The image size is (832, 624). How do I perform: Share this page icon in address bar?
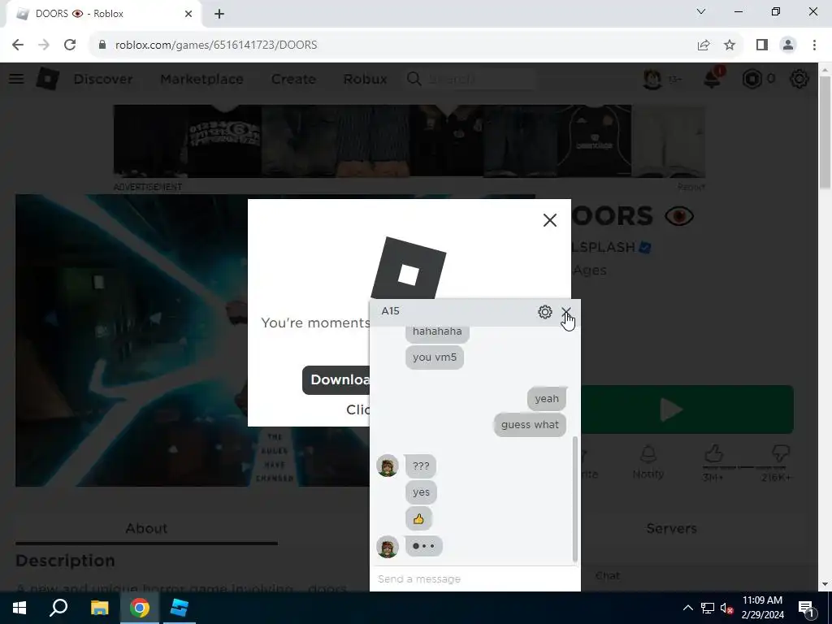pos(704,45)
